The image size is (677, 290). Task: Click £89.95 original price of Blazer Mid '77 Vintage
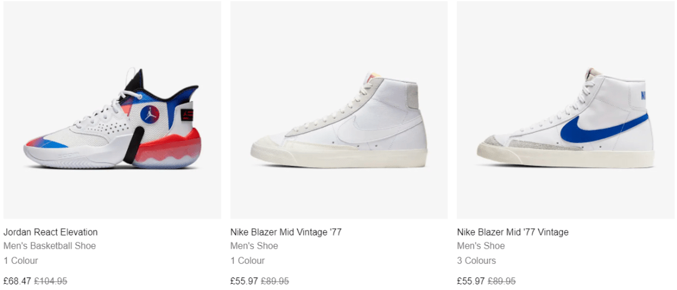[x=502, y=281]
